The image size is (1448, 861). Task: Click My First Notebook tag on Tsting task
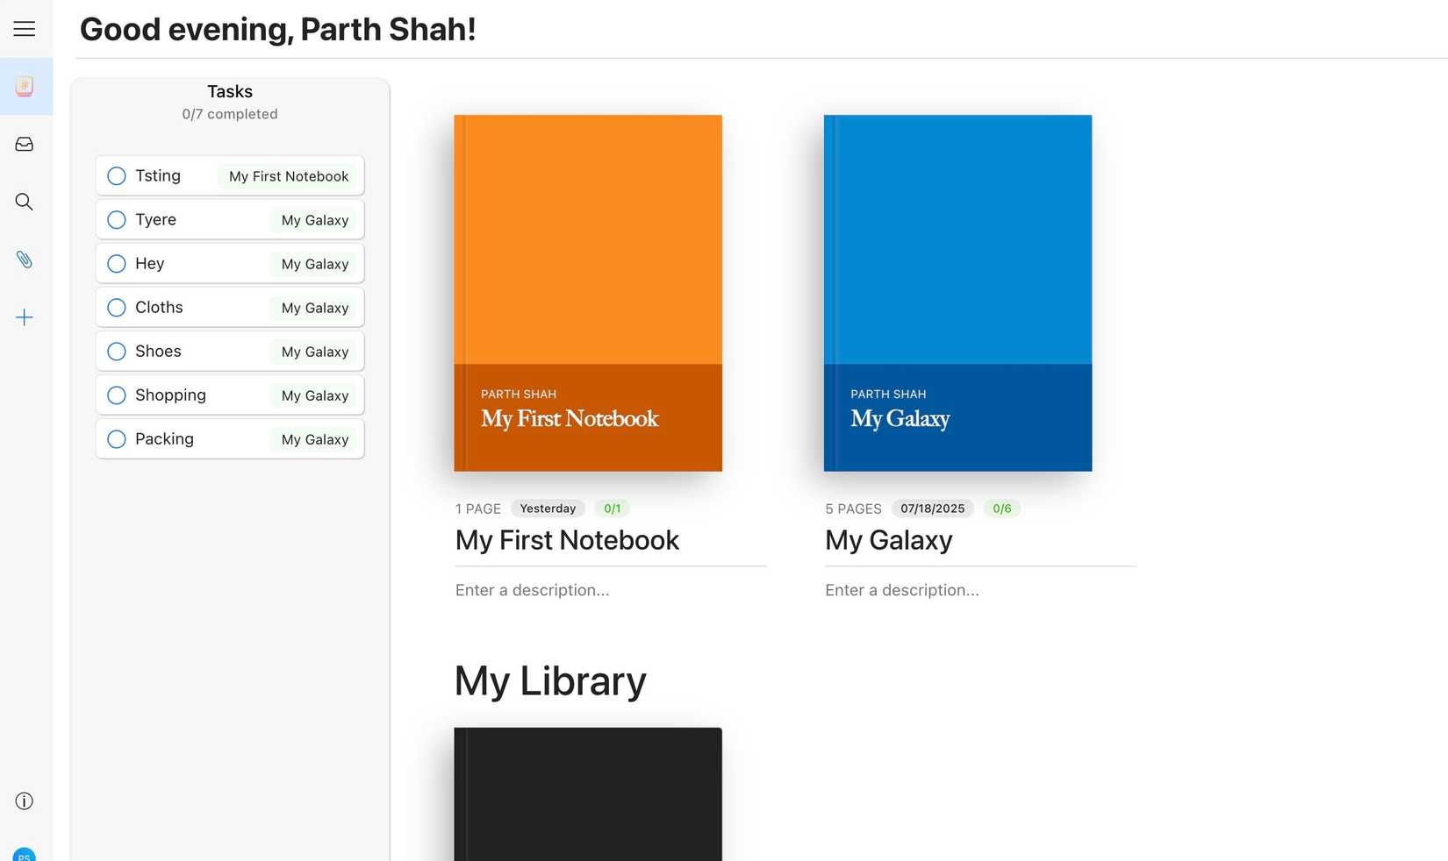(289, 176)
